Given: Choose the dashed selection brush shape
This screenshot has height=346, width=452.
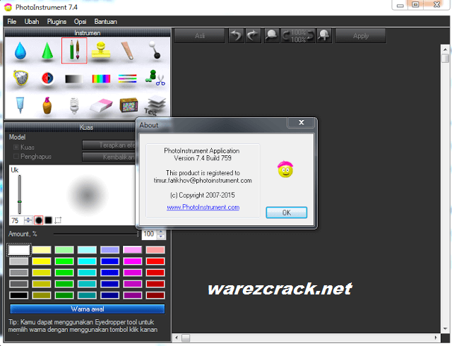Looking at the screenshot, I should (x=58, y=220).
